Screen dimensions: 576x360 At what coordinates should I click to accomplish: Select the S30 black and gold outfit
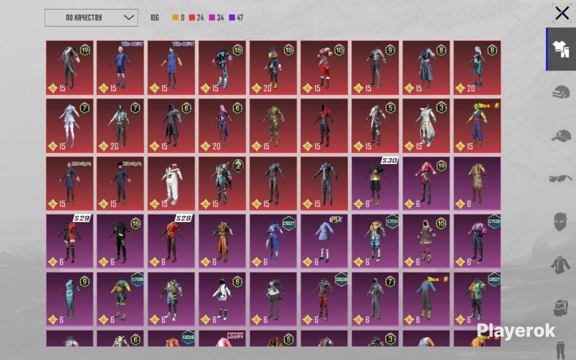tap(375, 183)
